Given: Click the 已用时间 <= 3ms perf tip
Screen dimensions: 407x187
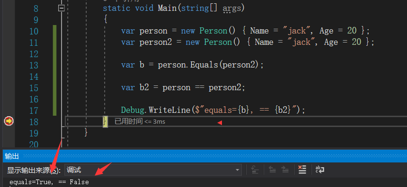Looking at the screenshot, I should pyautogui.click(x=140, y=121).
